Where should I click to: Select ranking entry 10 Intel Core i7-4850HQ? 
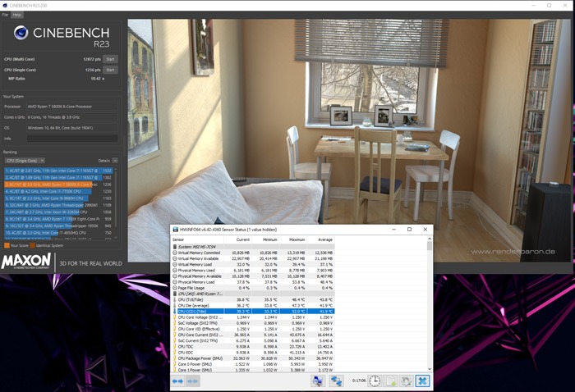pos(58,233)
